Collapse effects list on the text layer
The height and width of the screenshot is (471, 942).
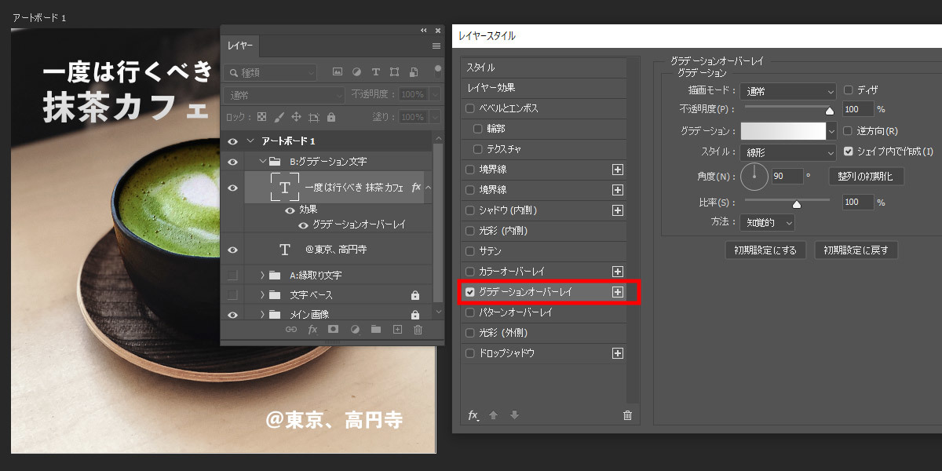(429, 188)
